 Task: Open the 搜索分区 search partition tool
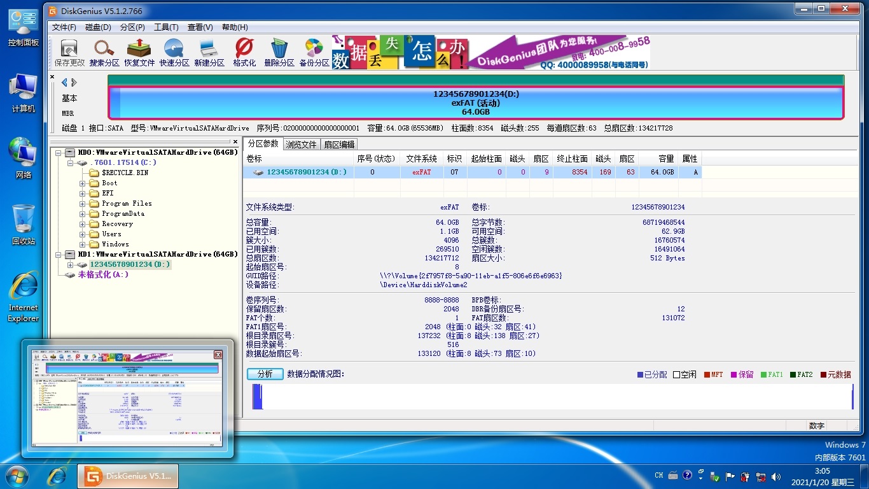coord(104,53)
